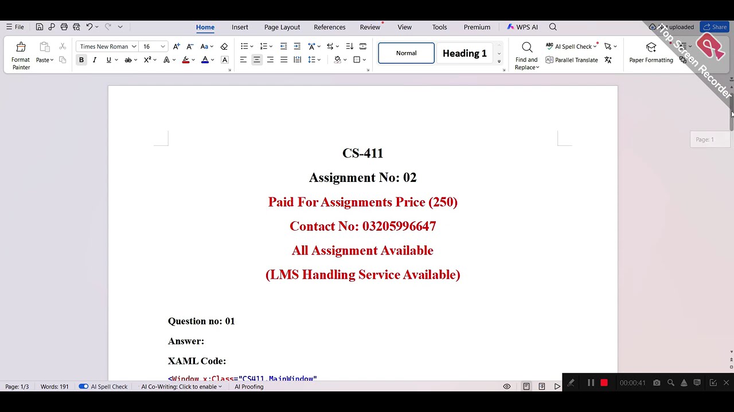This screenshot has width=734, height=412.
Task: Open the font name dropdown Times New Roman
Action: click(x=134, y=46)
